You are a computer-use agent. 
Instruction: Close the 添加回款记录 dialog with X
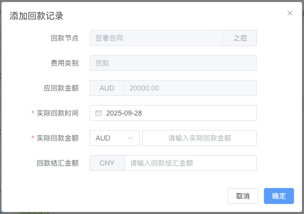click(x=290, y=13)
